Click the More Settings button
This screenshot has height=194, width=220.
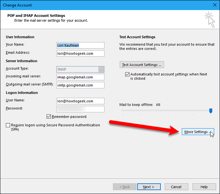pyautogui.click(x=198, y=132)
